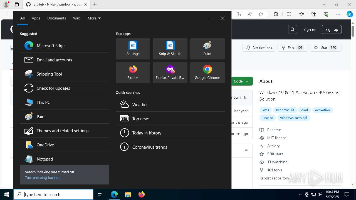Open Edge Settings and more menu
This screenshot has width=356, height=200.
[x=338, y=14]
